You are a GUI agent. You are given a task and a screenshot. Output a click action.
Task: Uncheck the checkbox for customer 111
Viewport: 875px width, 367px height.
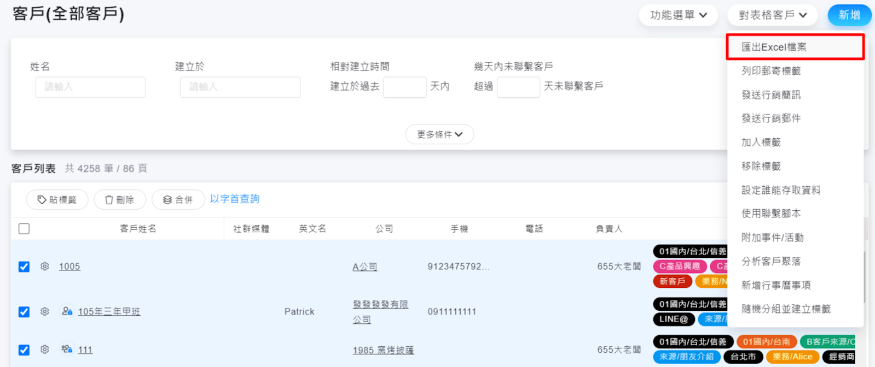(24, 350)
